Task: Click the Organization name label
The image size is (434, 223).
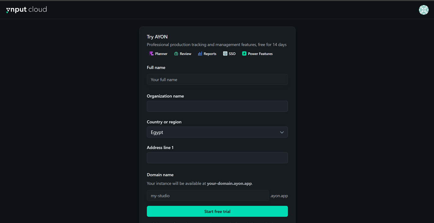Action: [165, 96]
